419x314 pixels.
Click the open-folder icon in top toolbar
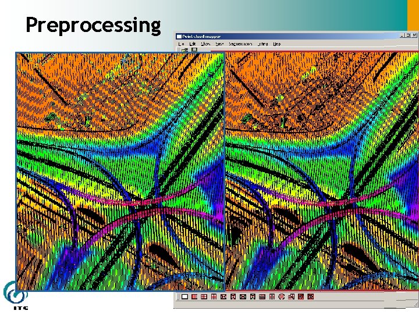(x=184, y=50)
